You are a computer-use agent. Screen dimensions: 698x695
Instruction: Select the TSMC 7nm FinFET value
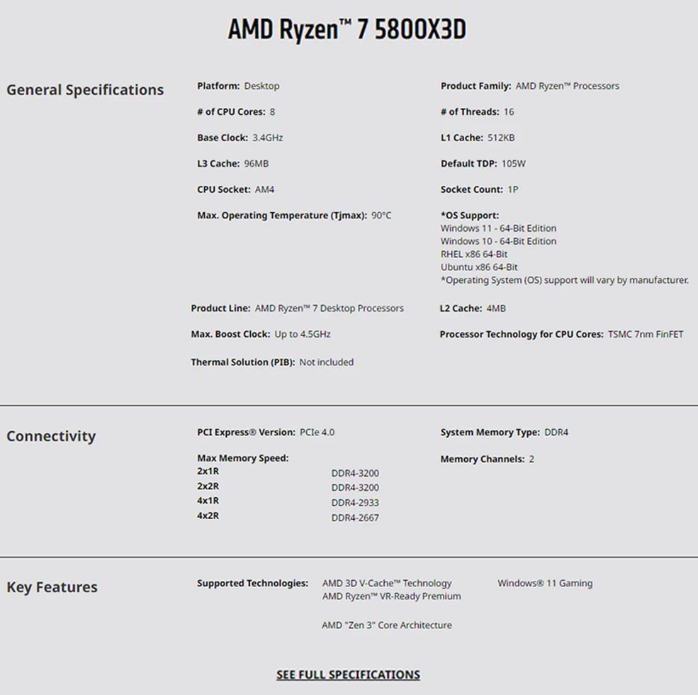pyautogui.click(x=646, y=334)
